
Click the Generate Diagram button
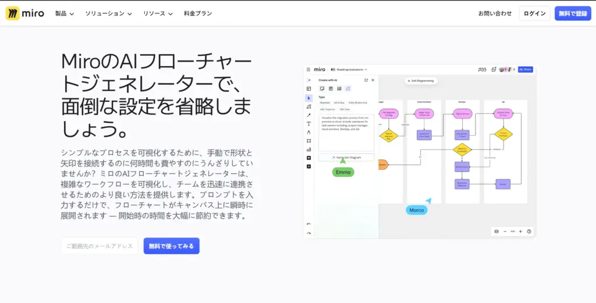346,157
